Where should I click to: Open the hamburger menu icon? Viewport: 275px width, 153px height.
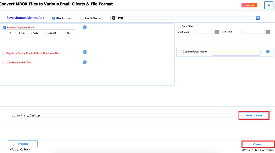click(268, 6)
